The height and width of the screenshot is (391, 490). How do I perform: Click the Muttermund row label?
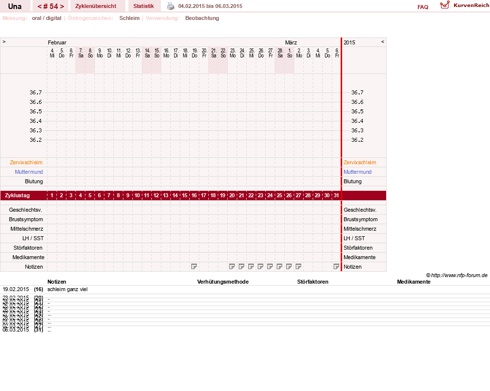coord(29,172)
